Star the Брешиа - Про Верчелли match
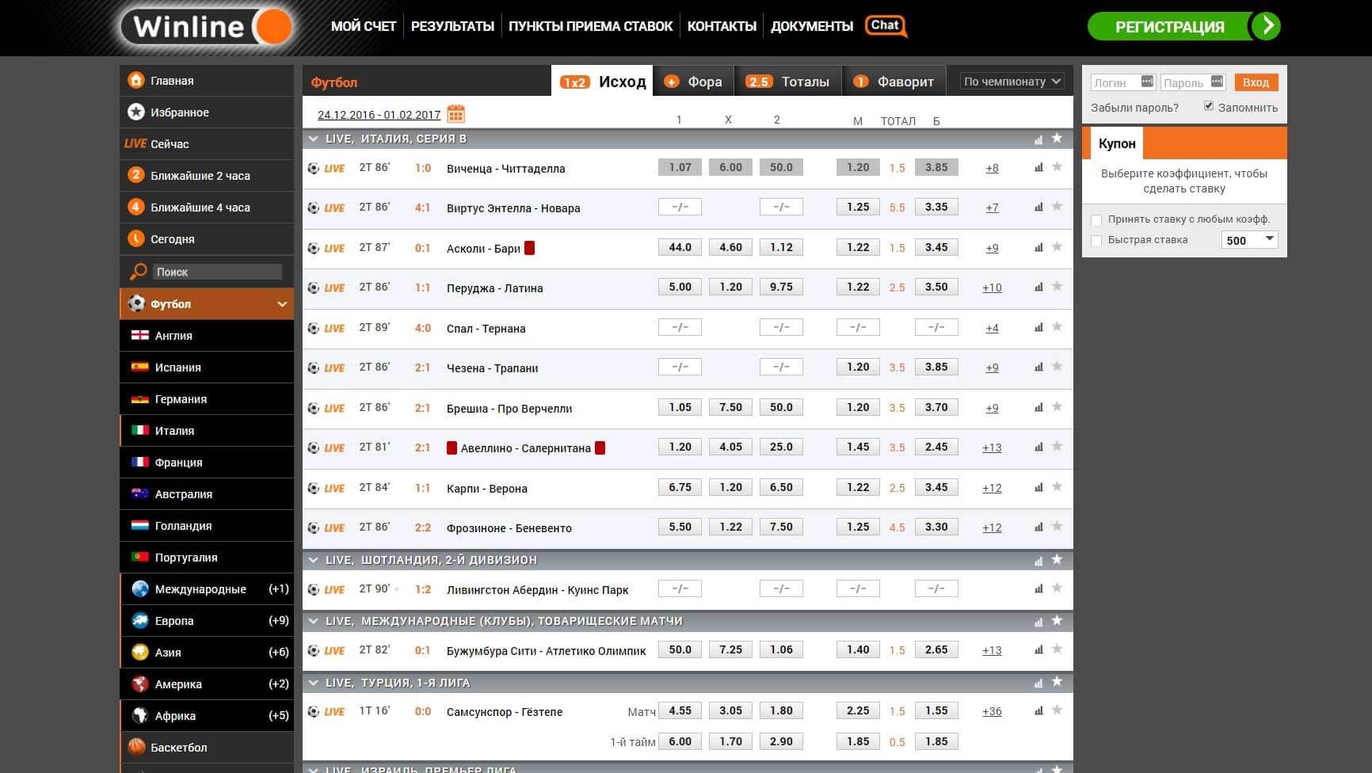1372x773 pixels. pos(1057,406)
